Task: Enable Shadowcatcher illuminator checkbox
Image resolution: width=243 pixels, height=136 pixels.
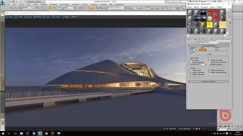Action: (x=209, y=62)
